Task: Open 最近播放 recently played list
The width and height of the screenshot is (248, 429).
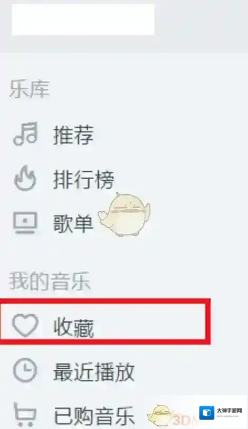Action: 94,371
